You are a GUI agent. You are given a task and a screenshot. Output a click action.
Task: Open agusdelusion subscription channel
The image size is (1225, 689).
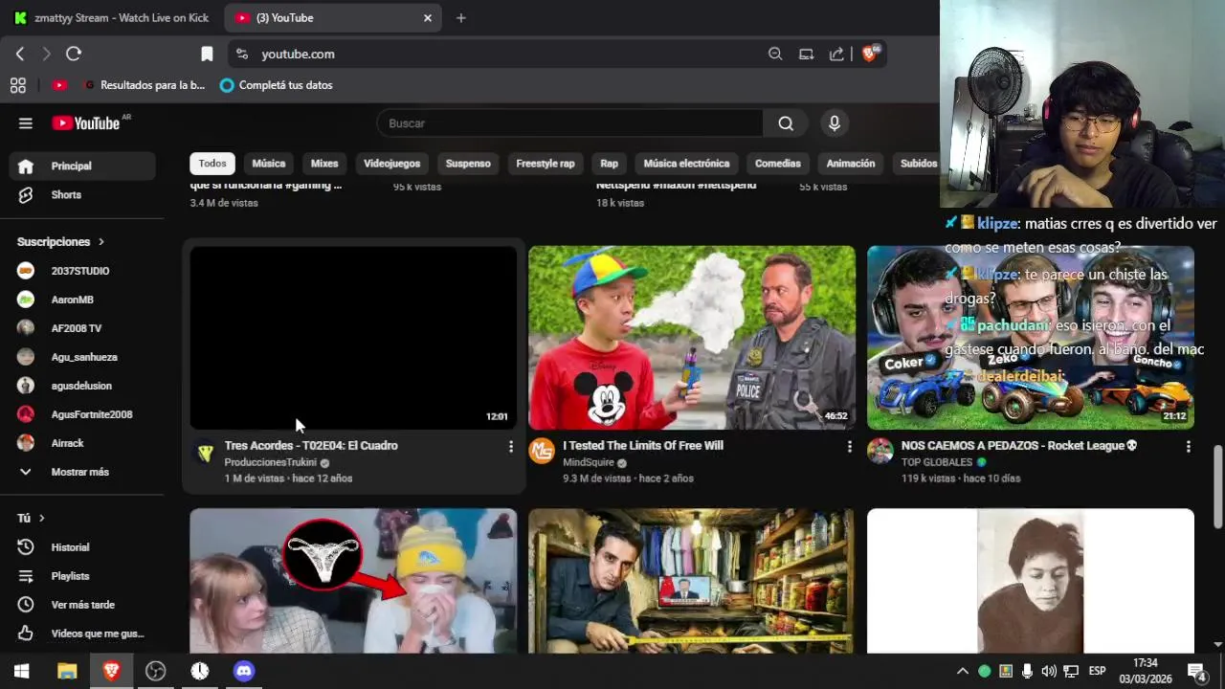[82, 386]
